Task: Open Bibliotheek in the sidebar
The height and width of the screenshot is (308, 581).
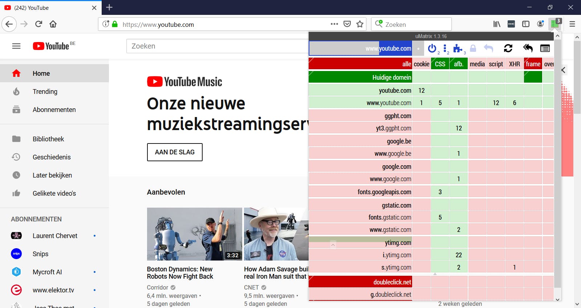Action: [54, 139]
